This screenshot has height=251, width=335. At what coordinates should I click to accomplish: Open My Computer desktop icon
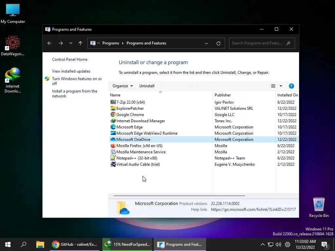tap(13, 13)
